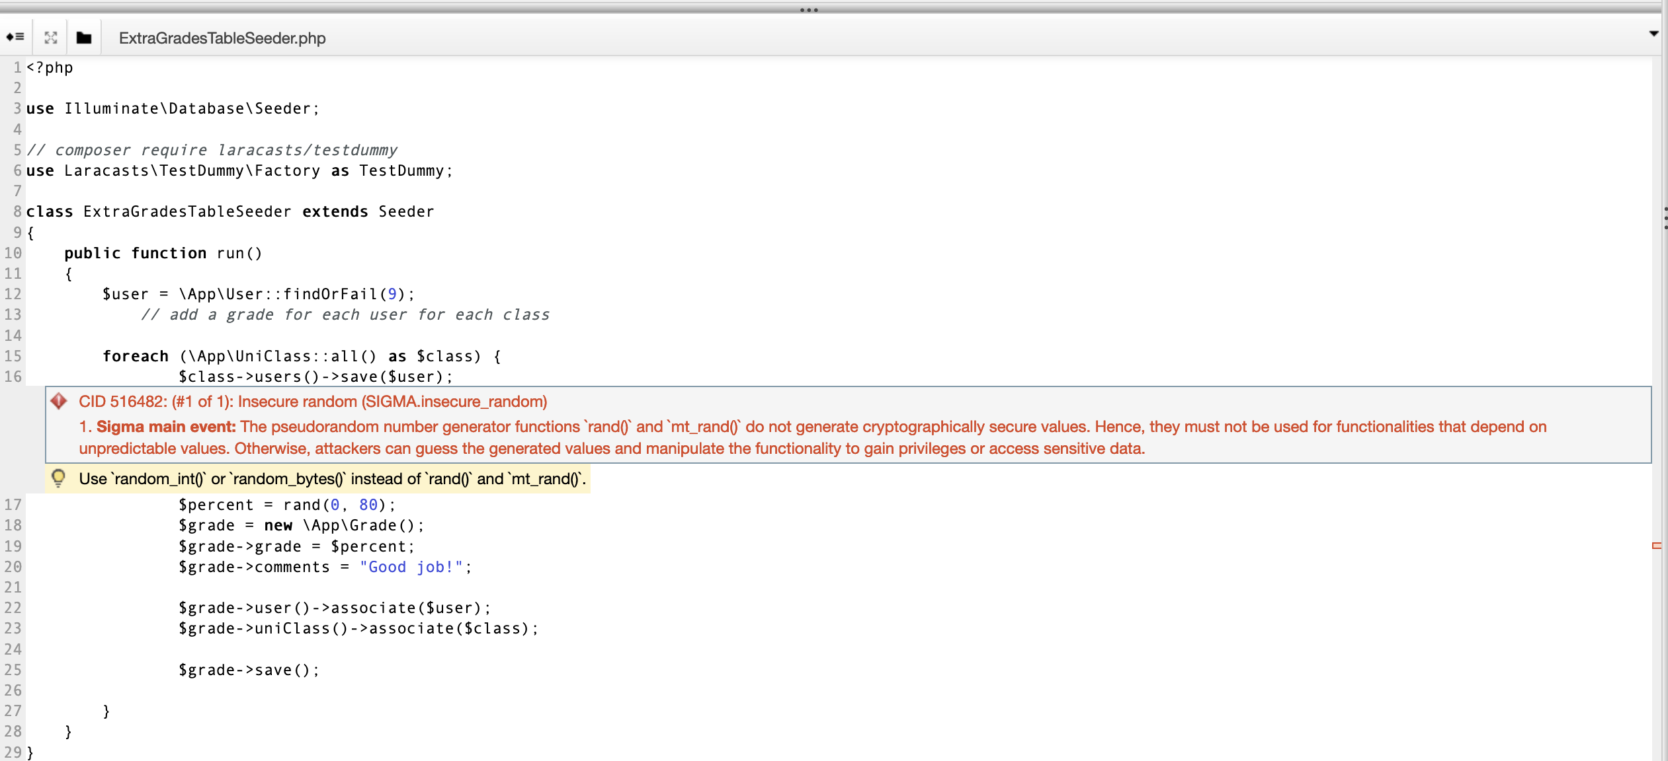Click the user()->associate($user) line
This screenshot has width=1668, height=761.
coord(335,608)
